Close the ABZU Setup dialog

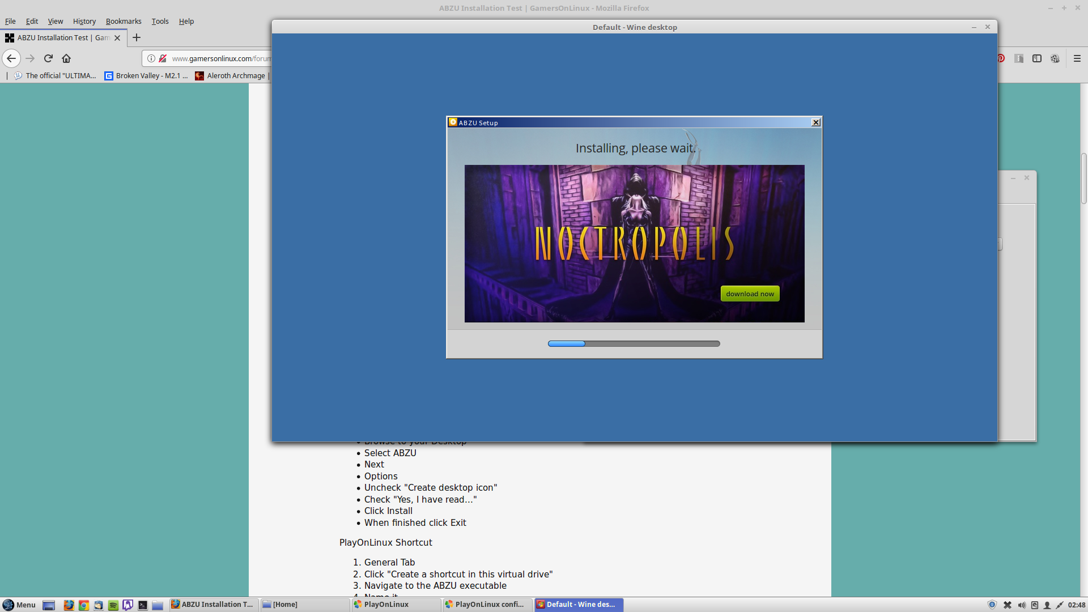[x=816, y=122]
